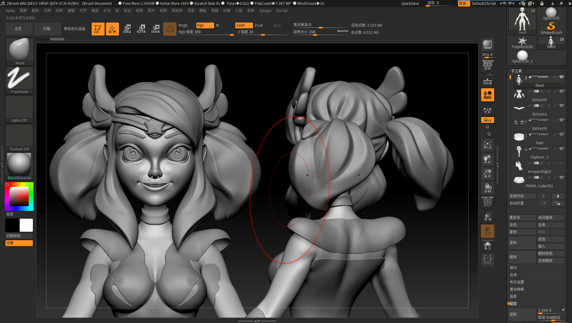Toggle the Zadd sculpt mode
Viewport: 572px width, 323px height.
tap(244, 25)
